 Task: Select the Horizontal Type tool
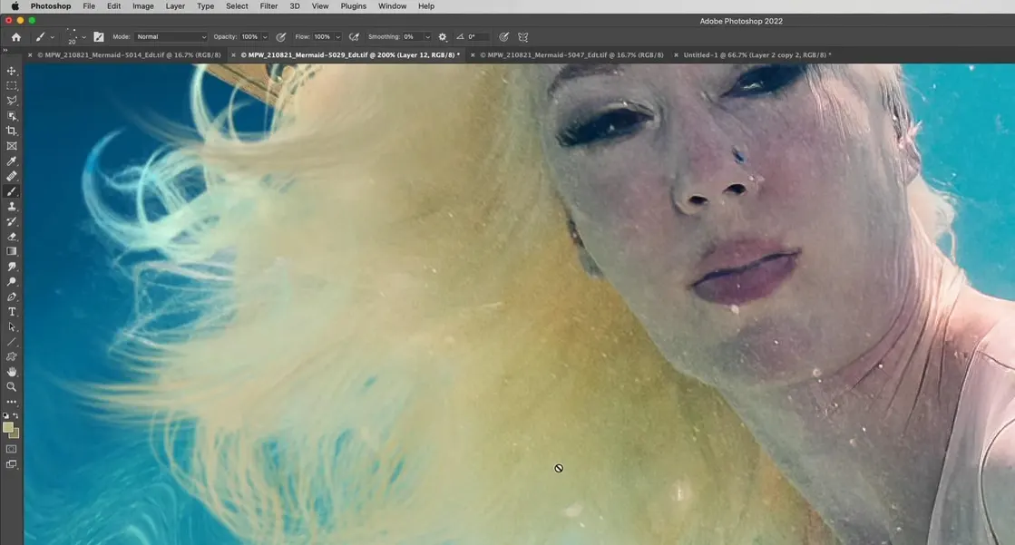12,312
